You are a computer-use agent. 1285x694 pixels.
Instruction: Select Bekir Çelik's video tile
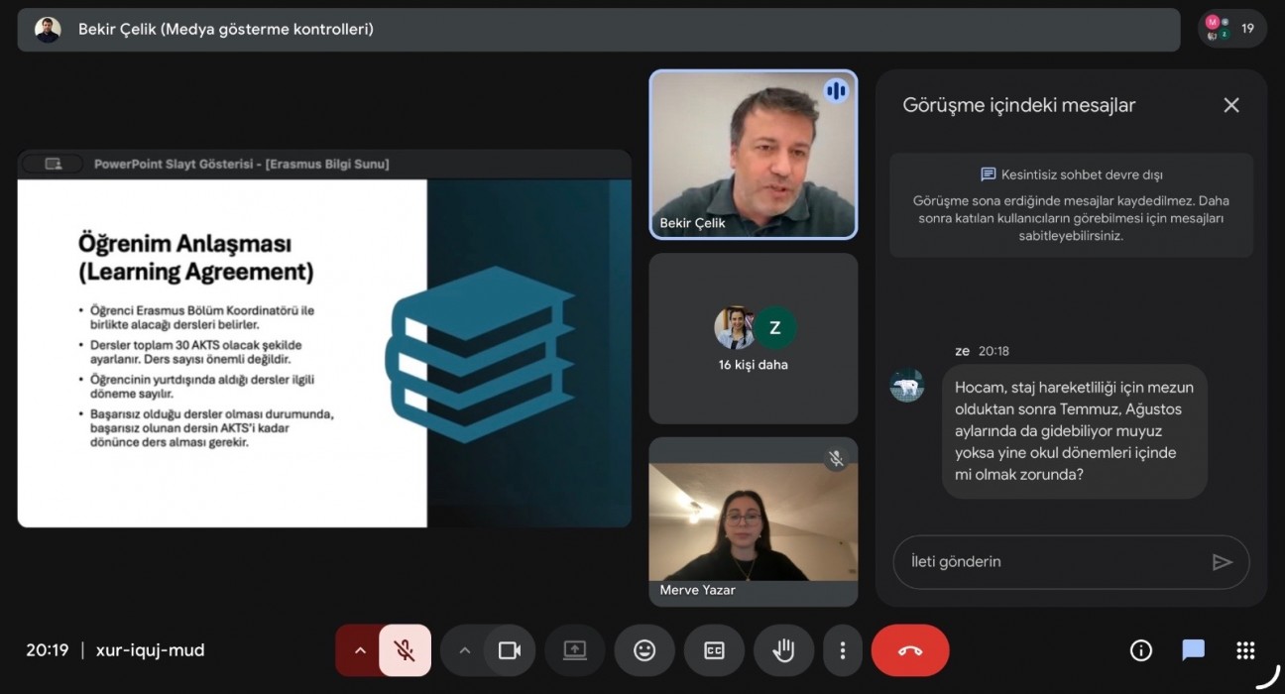pos(753,154)
